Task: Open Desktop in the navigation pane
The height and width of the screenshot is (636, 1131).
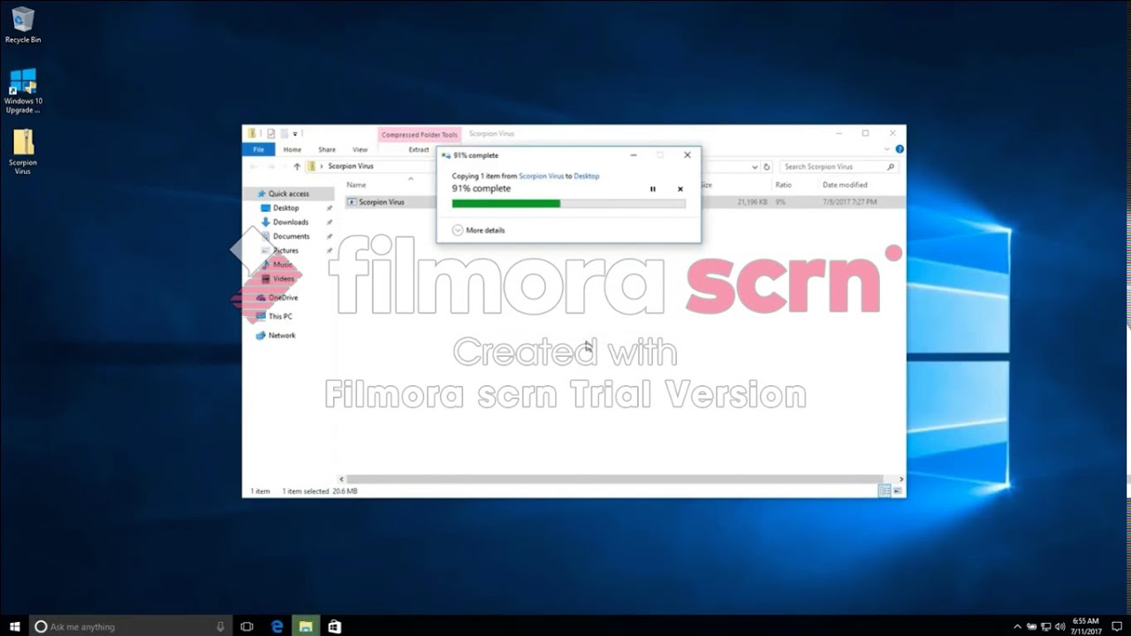Action: click(285, 208)
